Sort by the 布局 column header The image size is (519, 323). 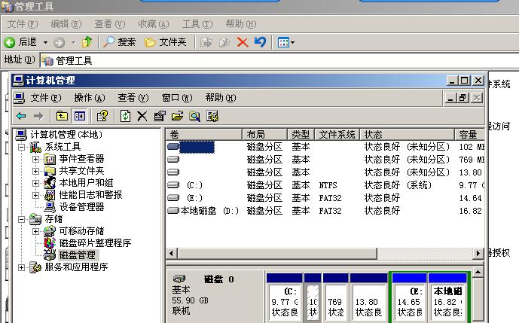[265, 134]
